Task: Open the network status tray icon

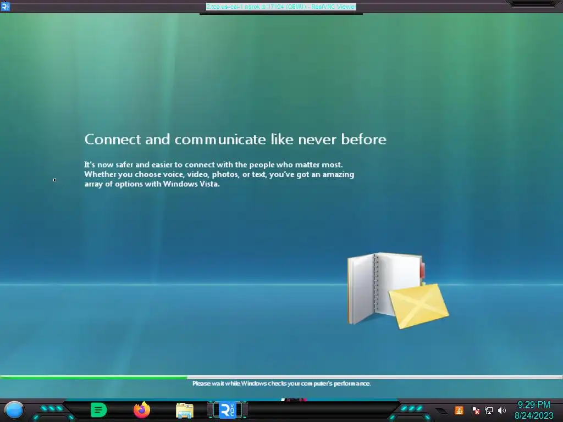Action: pyautogui.click(x=489, y=410)
